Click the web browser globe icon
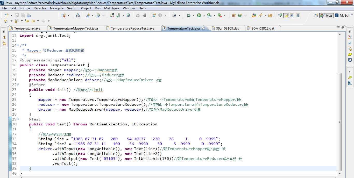 coord(129,16)
